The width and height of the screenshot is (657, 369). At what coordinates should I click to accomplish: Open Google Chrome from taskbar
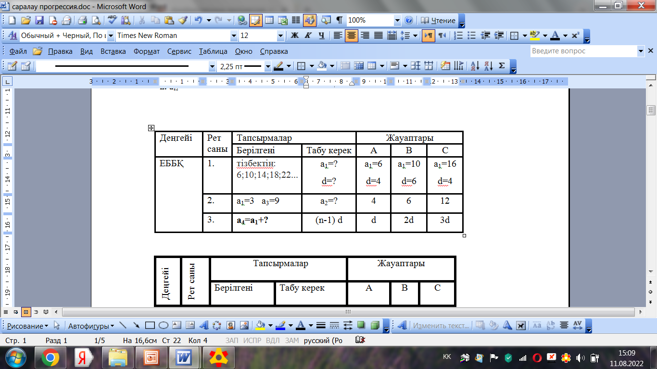[x=50, y=357]
